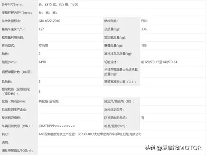Viewport: 206px width, 155px height.
Task: Select the 总质量(kg) label
Action: point(112,29)
